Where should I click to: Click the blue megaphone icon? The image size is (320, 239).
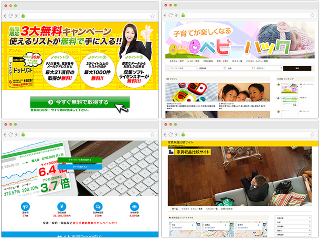[x=25, y=207]
